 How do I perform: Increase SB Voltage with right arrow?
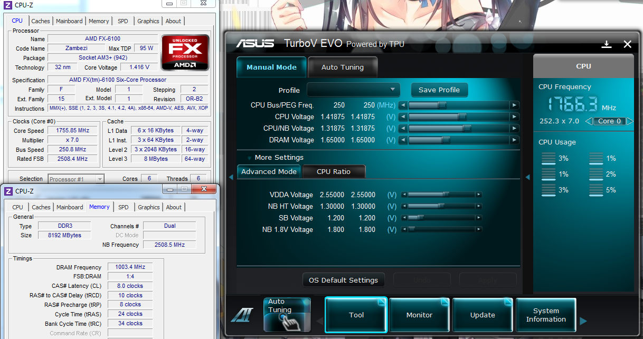click(x=479, y=218)
